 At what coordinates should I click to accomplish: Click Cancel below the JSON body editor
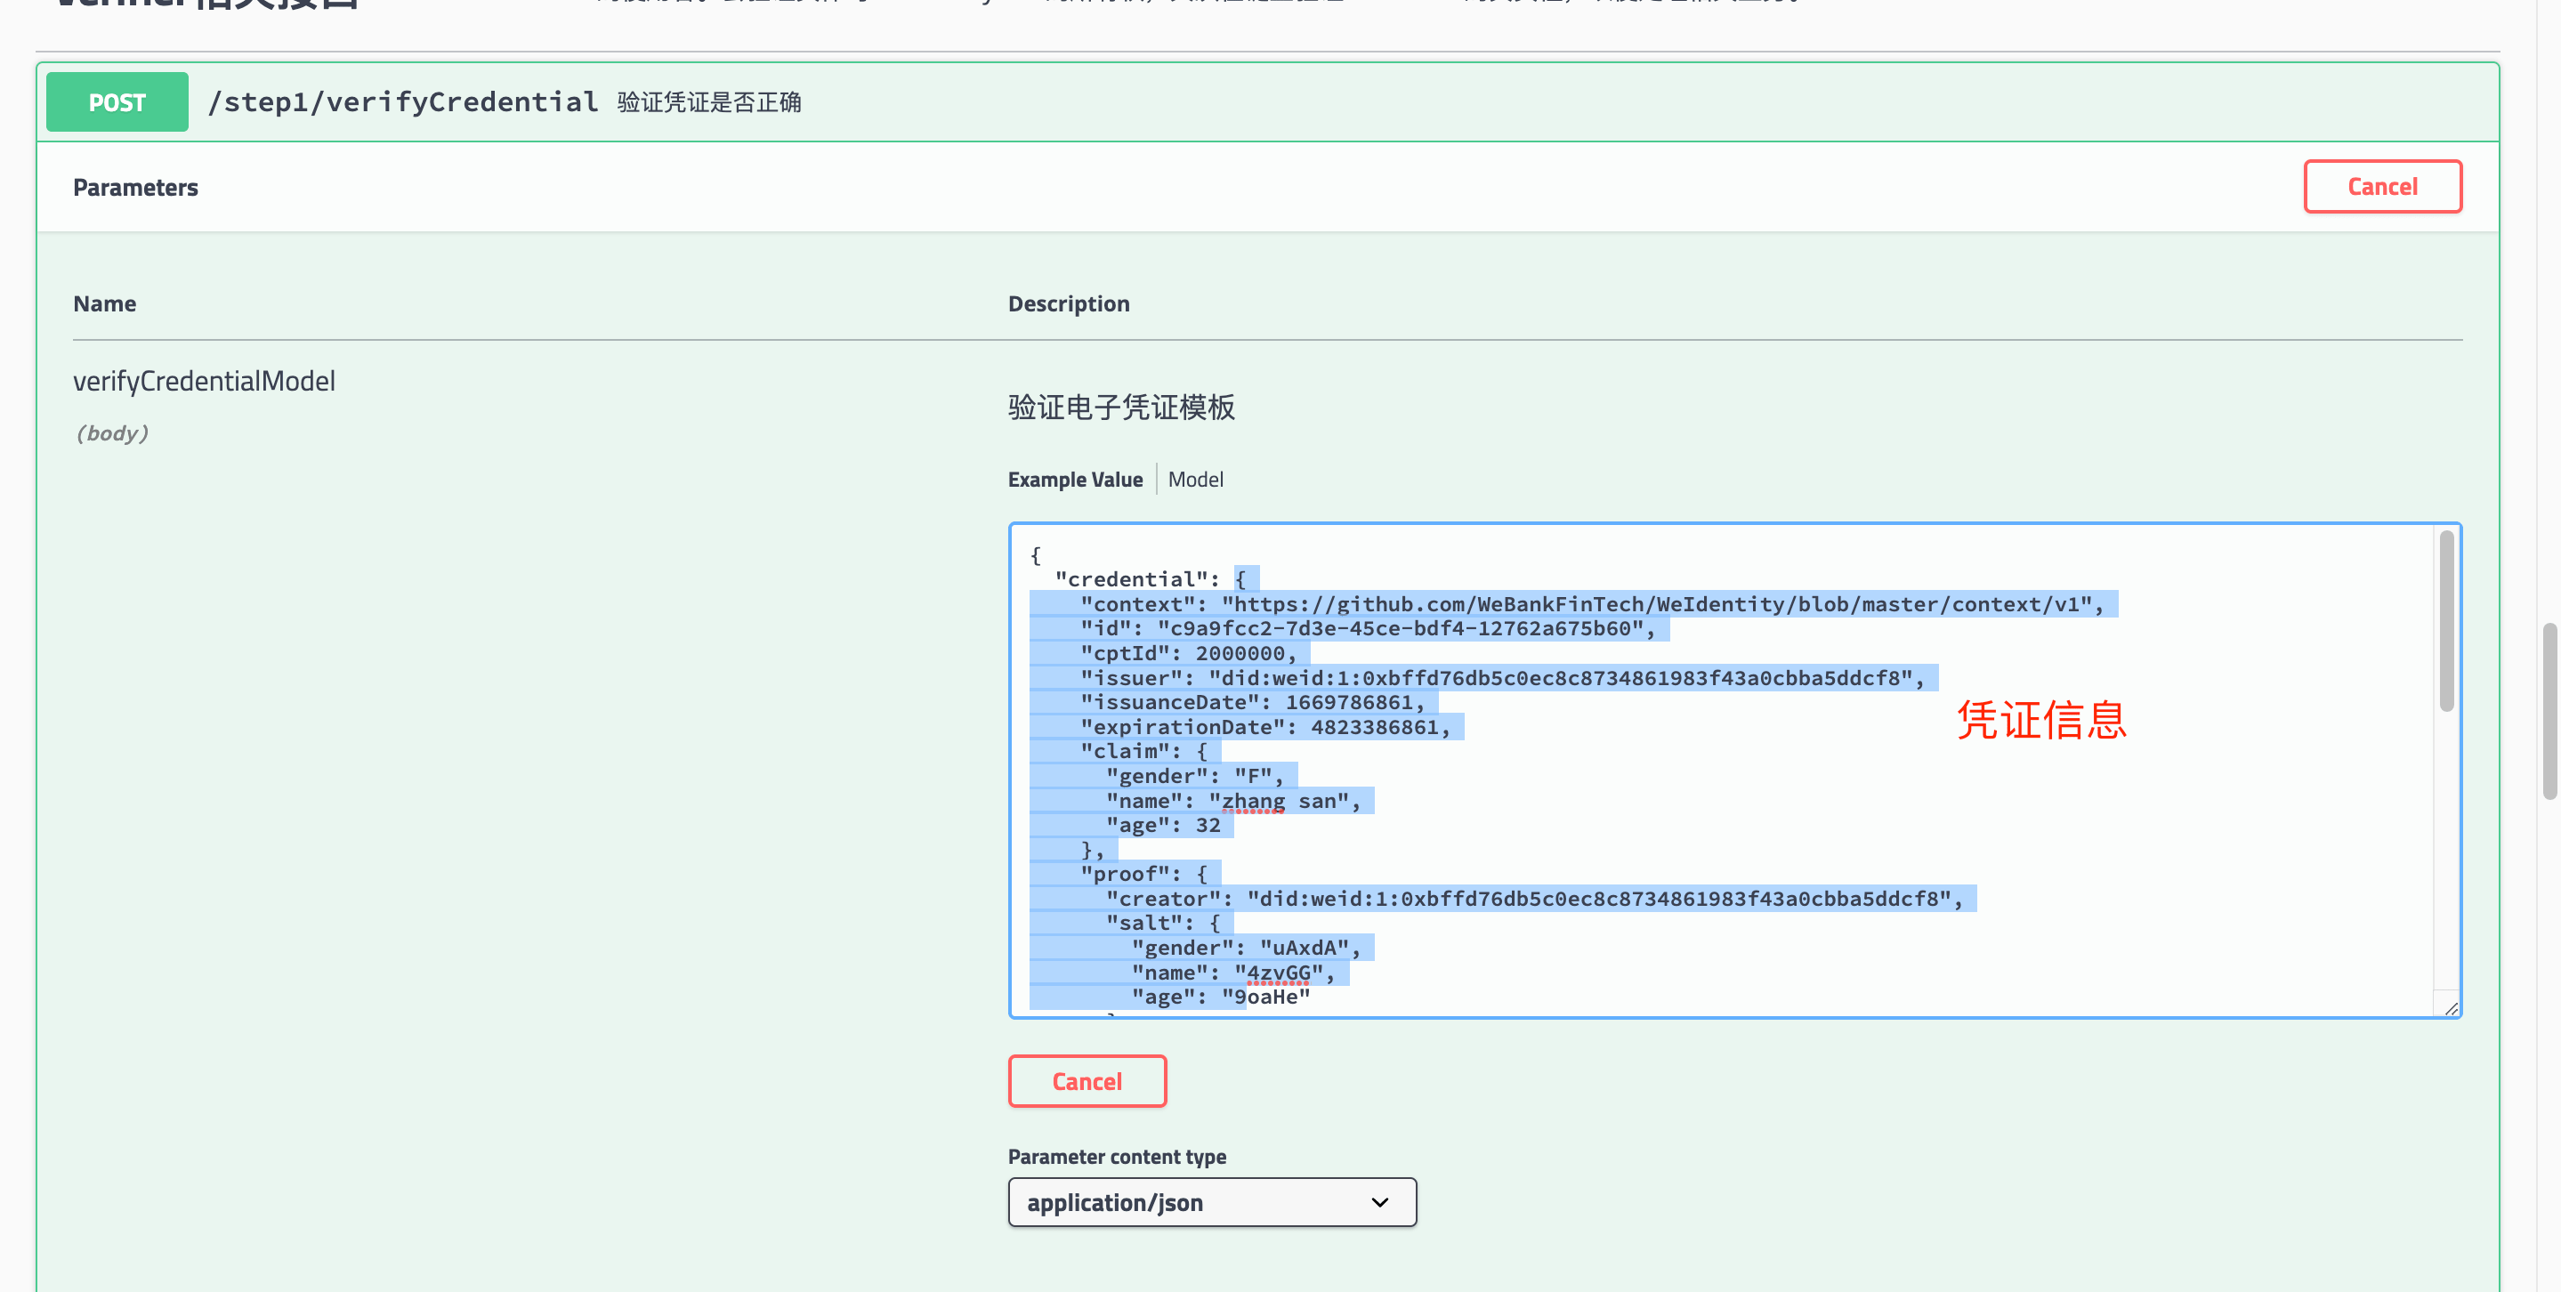(x=1086, y=1081)
